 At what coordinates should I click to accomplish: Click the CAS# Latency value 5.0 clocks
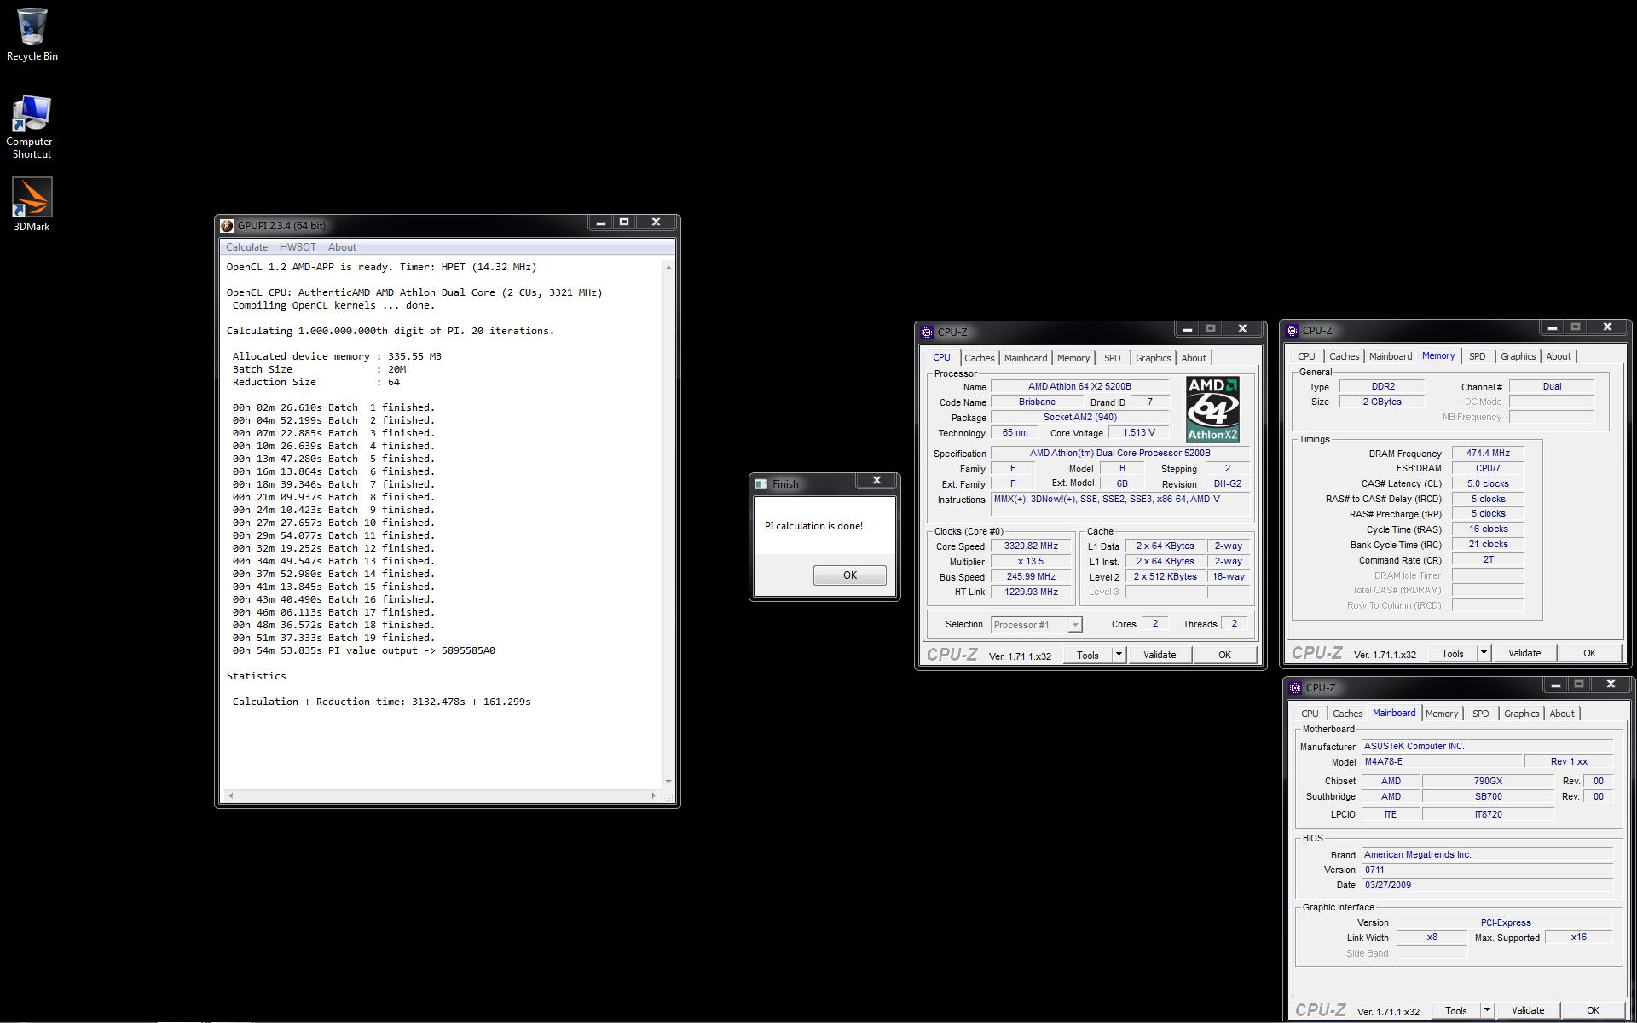(1488, 483)
